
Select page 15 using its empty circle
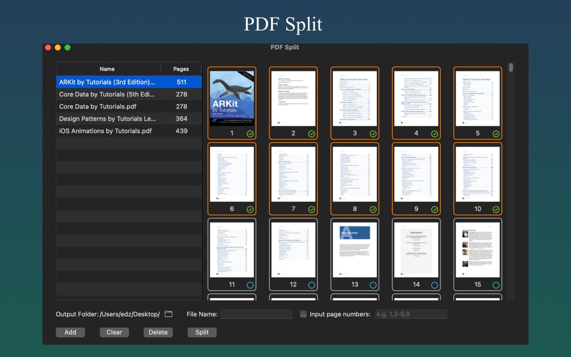tap(496, 285)
